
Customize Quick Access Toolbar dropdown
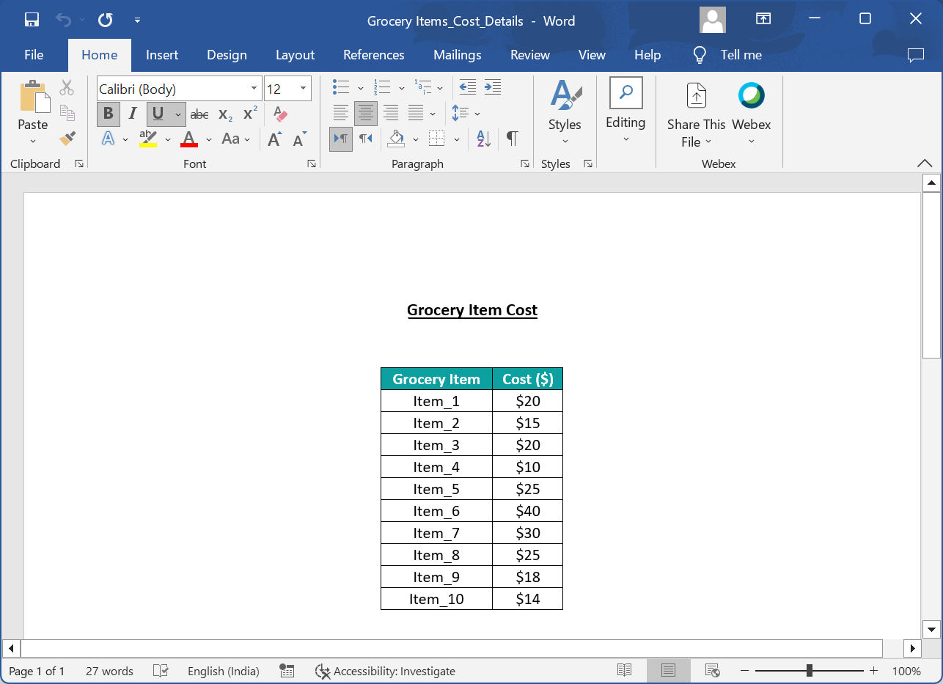[x=138, y=20]
